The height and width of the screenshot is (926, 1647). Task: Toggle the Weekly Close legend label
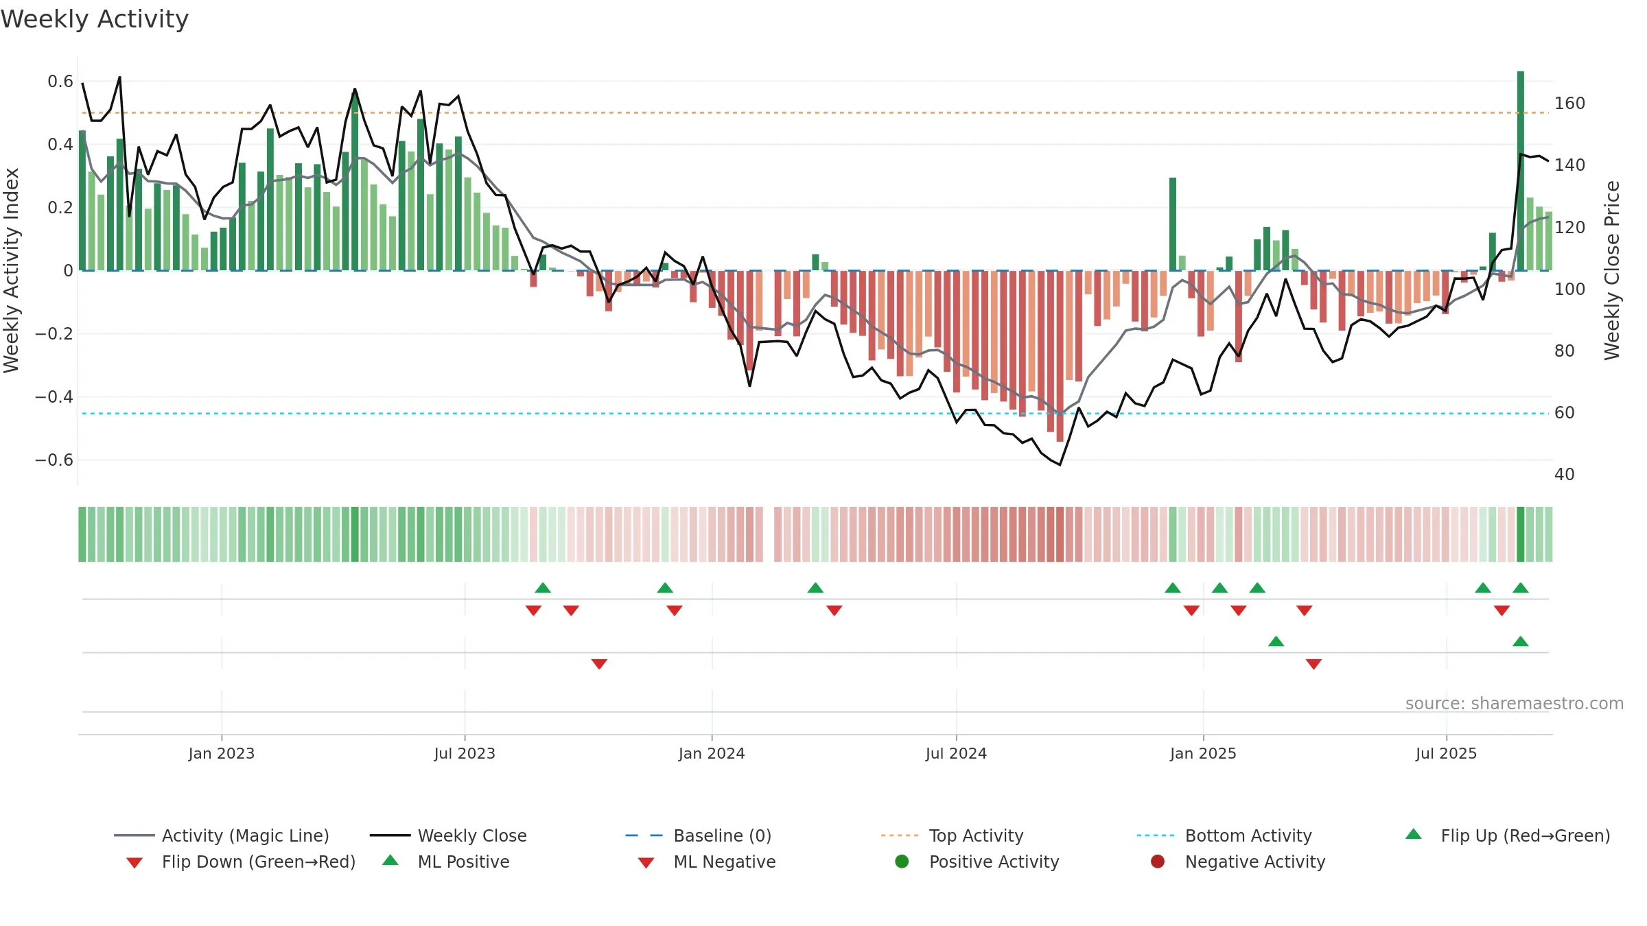click(x=472, y=835)
